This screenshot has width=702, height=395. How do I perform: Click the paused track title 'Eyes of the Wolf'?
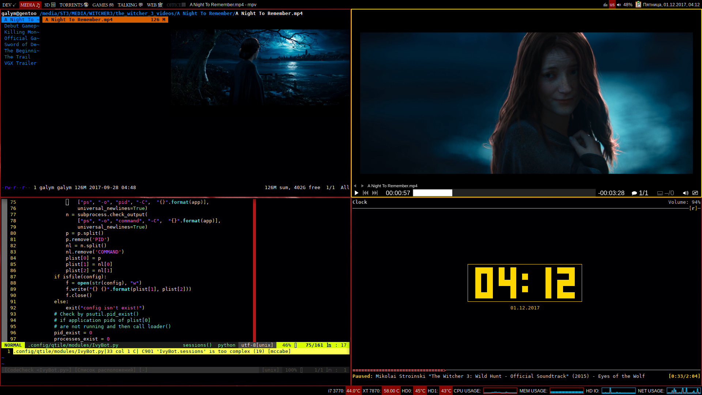pos(621,376)
